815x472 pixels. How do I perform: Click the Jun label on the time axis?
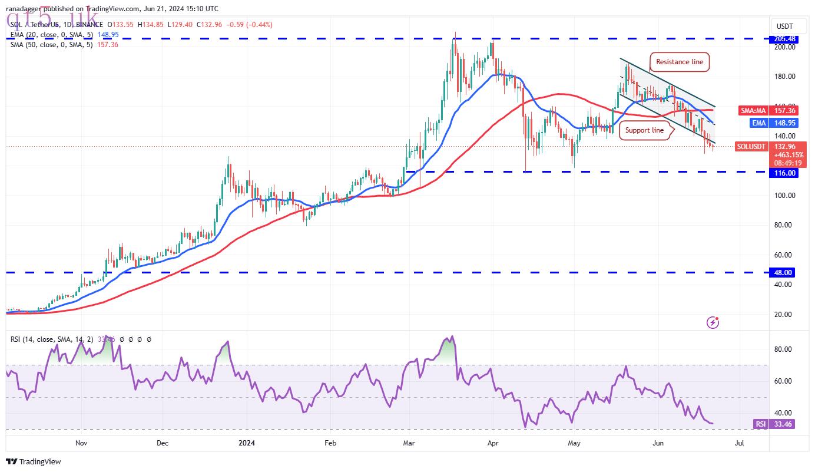pos(656,443)
